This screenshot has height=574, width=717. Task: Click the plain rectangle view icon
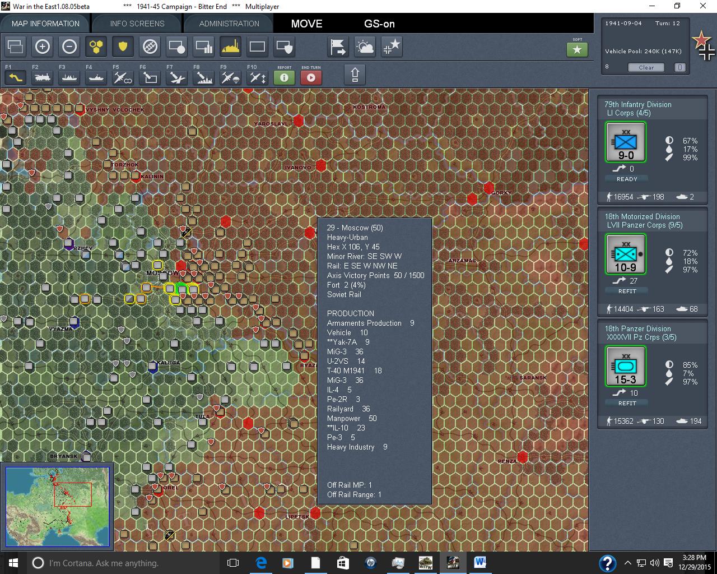click(257, 47)
